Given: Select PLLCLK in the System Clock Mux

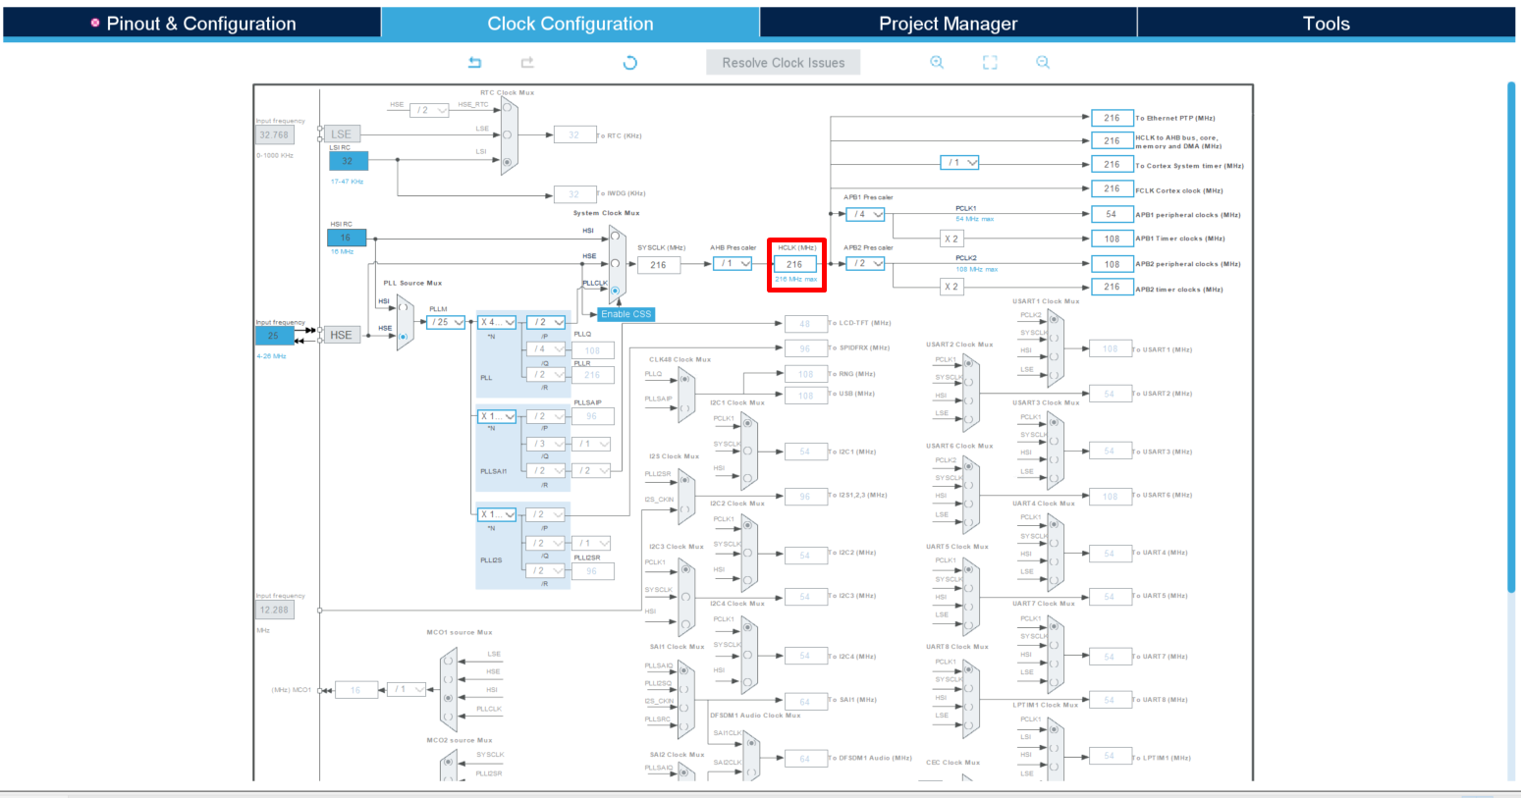Looking at the screenshot, I should coord(616,290).
